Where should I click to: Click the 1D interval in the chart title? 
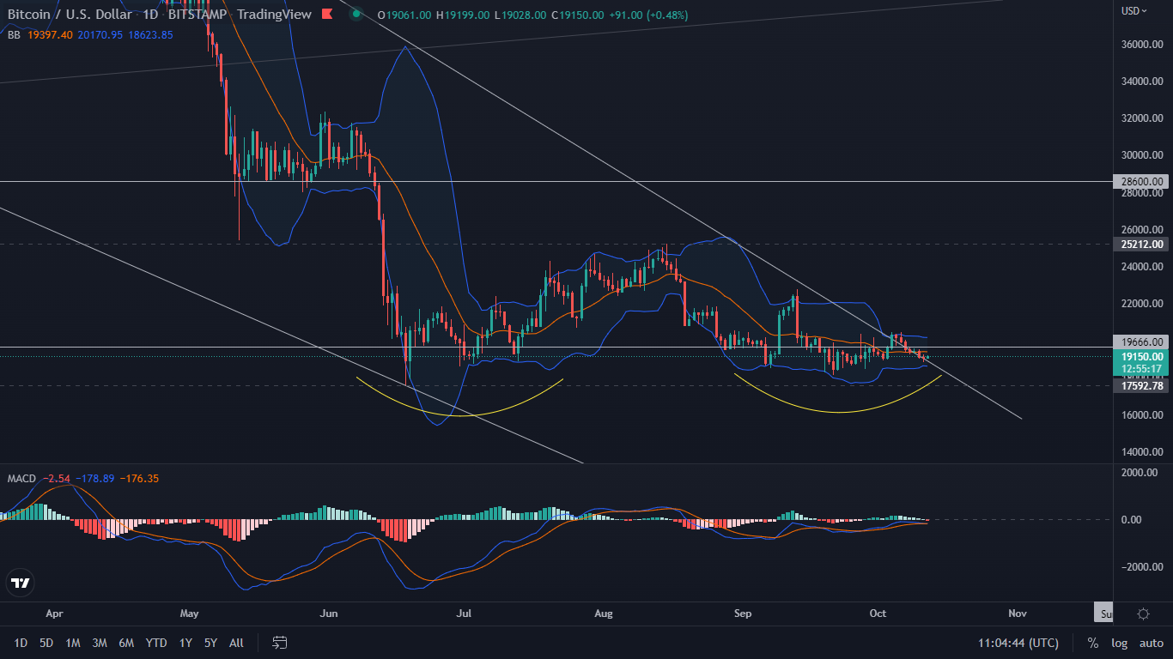(149, 15)
